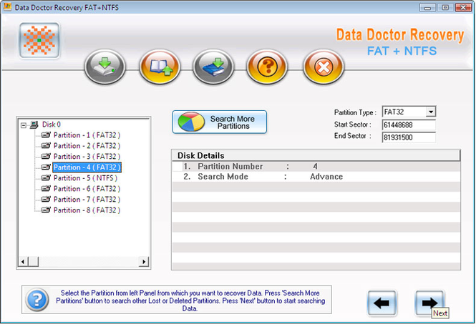Select Partition - 5 ( NTFS )
This screenshot has width=476, height=327.
tap(85, 178)
